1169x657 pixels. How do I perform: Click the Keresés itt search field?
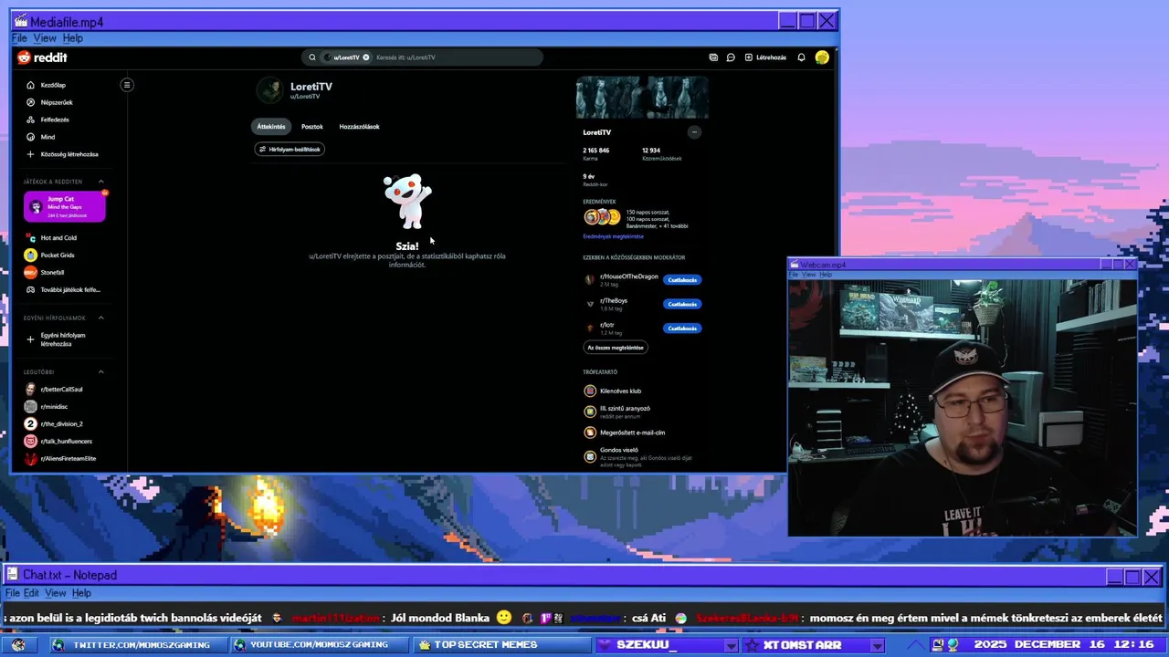(457, 57)
